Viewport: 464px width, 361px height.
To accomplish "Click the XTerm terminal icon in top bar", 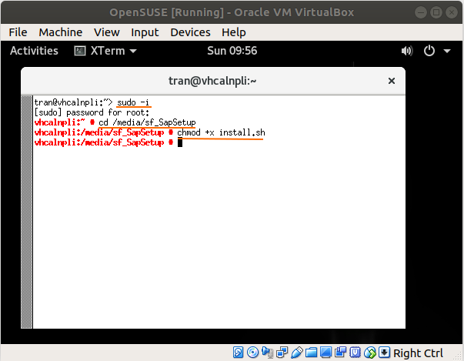I will (x=80, y=51).
